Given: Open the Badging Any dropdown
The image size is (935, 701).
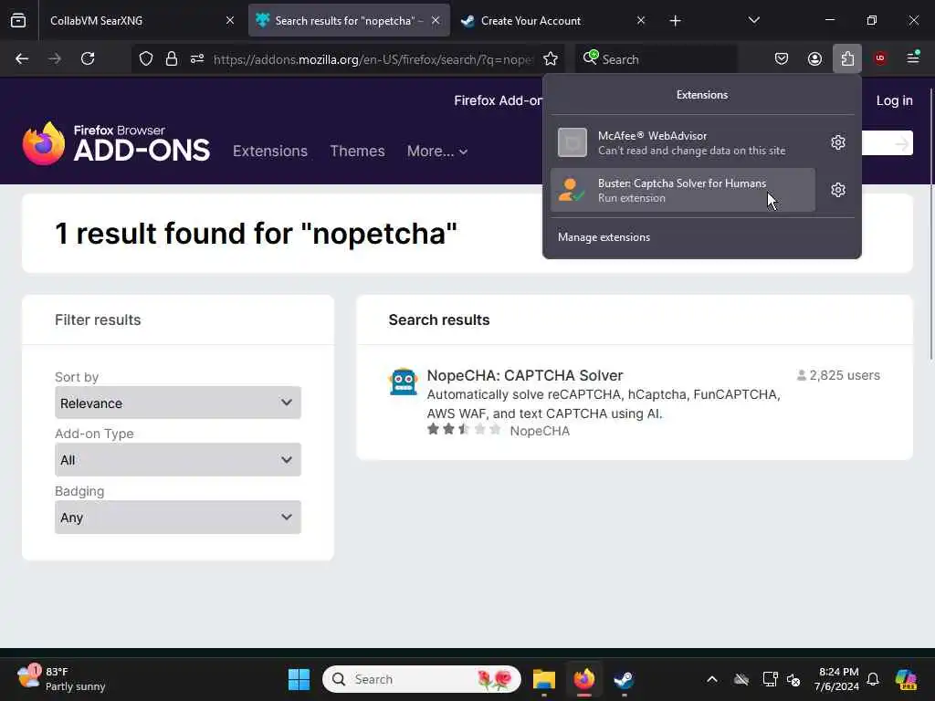Looking at the screenshot, I should click(x=178, y=518).
